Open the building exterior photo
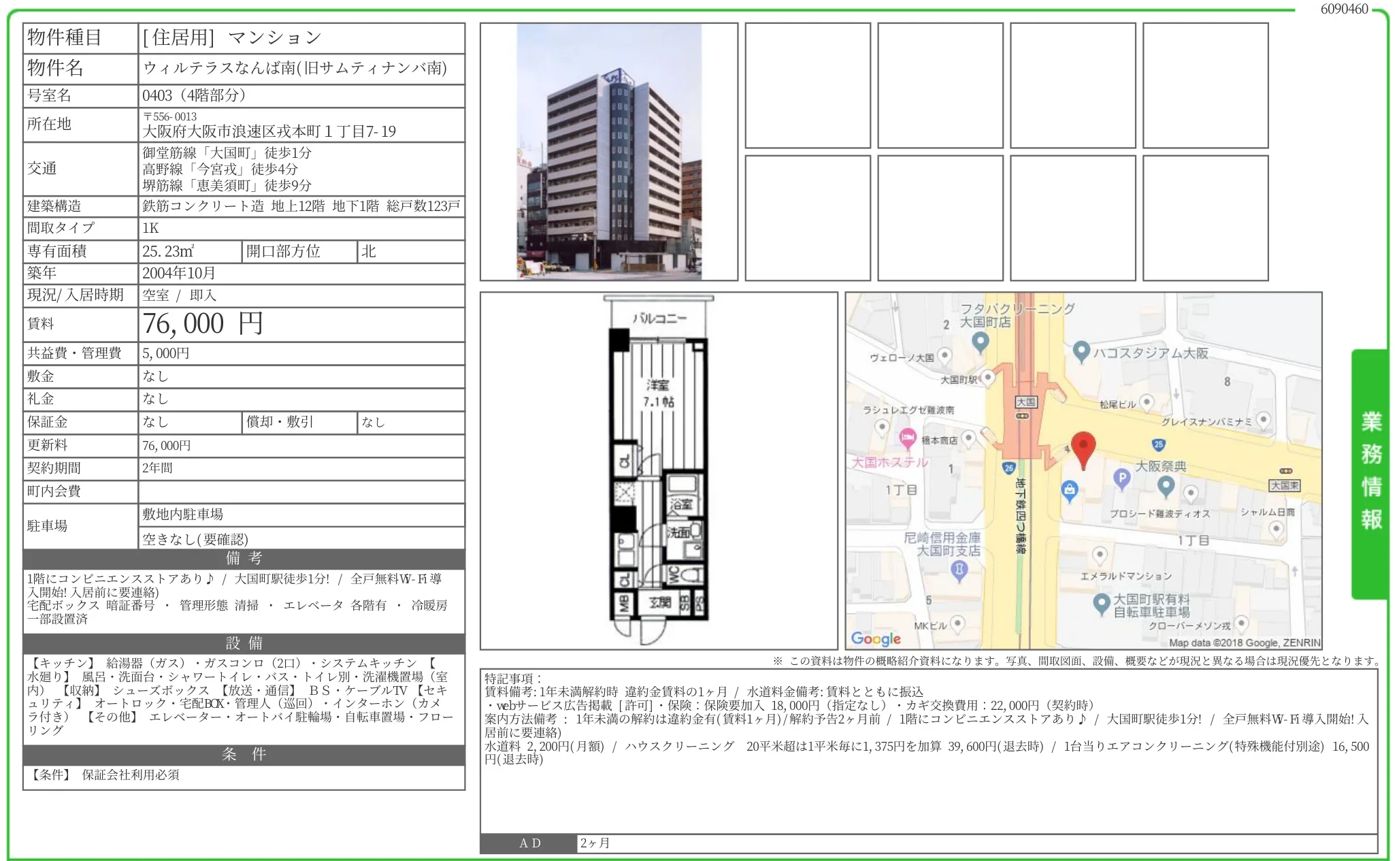Image resolution: width=1399 pixels, height=861 pixels. (608, 152)
